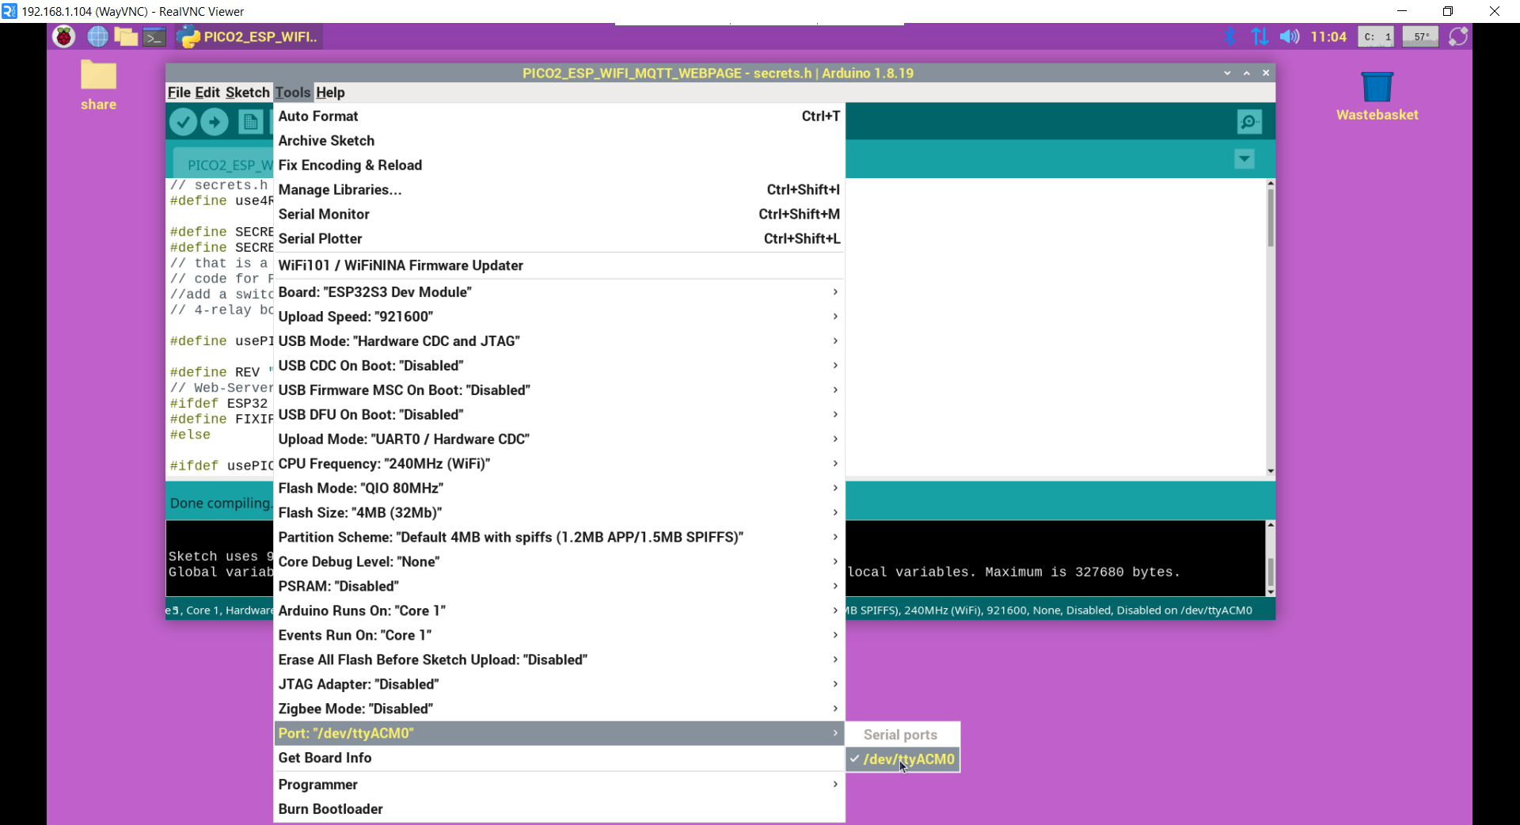Click the Bluetooth tray icon
Viewport: 1520px width, 825px height.
pos(1230,36)
